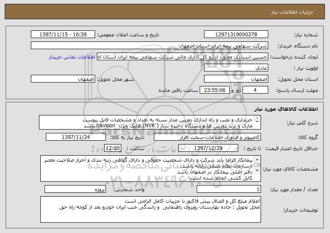
Task: Click the specifications scrollbar down arrow
Action: 257,171
